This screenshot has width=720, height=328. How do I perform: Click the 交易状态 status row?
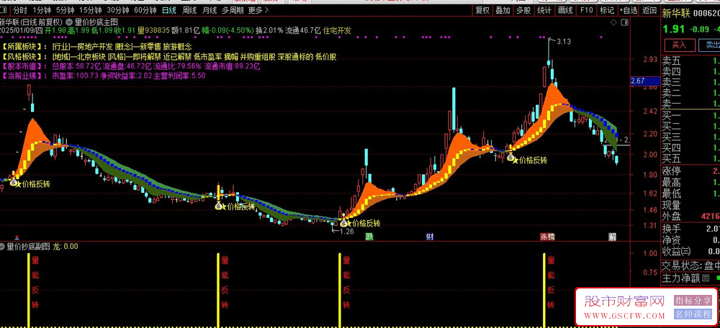coord(690,265)
